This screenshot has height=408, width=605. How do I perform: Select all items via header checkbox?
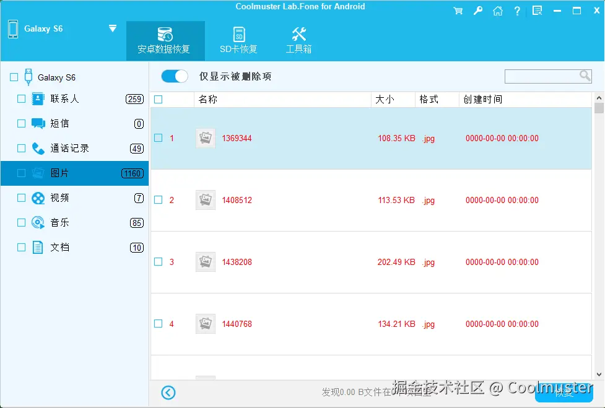(x=157, y=99)
